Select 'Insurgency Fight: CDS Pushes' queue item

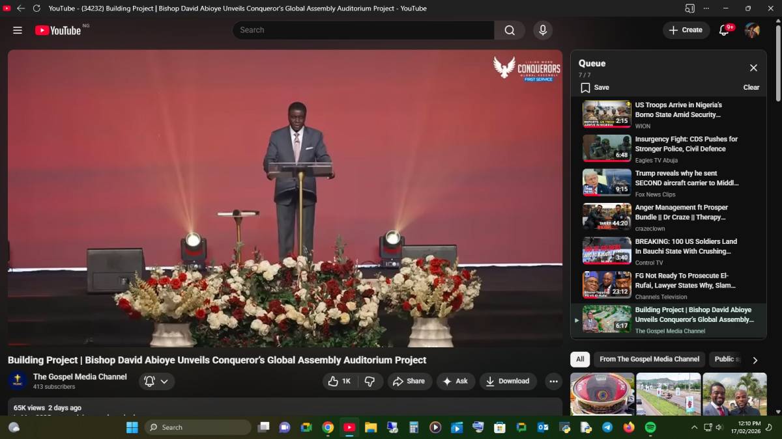point(668,148)
